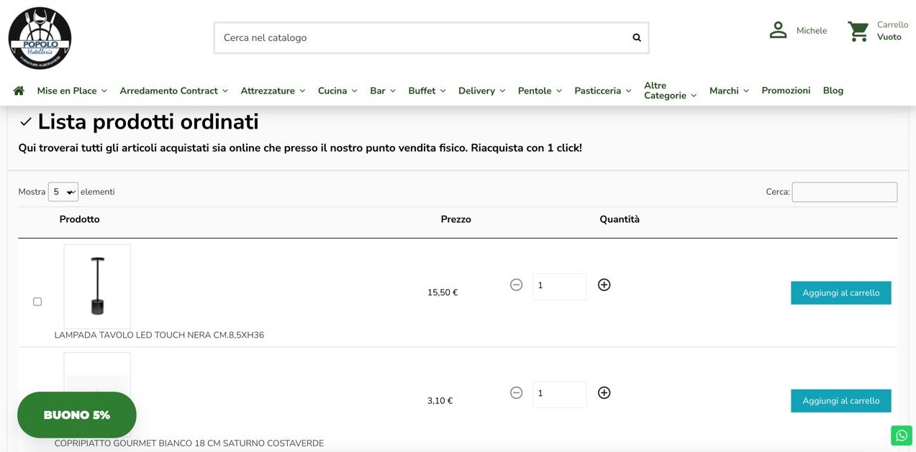The image size is (916, 452).
Task: Click the Popolo Hotellerie logo
Action: (x=40, y=38)
